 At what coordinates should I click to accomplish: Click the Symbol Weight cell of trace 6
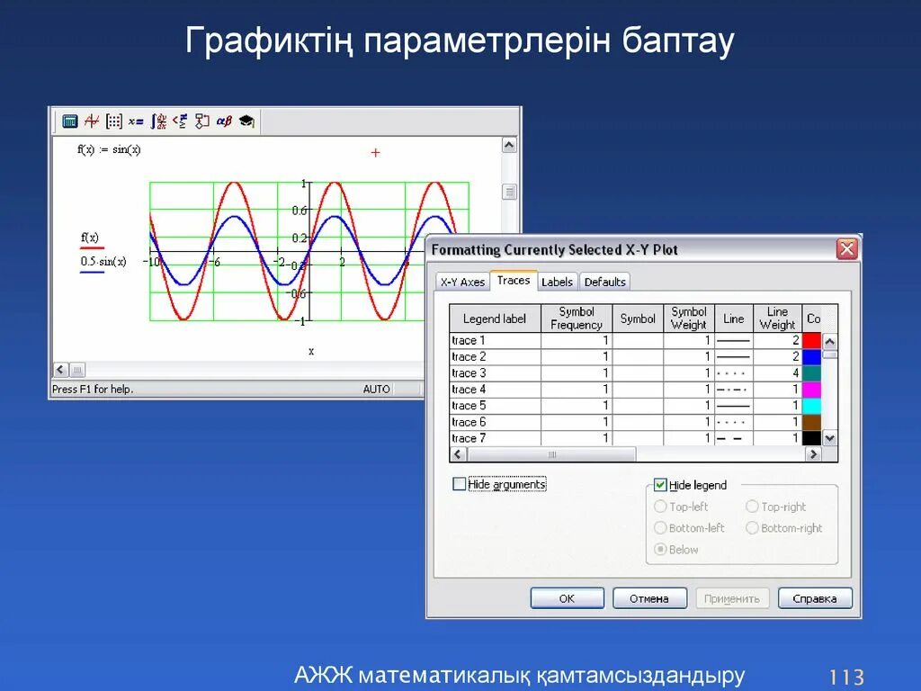tap(689, 422)
